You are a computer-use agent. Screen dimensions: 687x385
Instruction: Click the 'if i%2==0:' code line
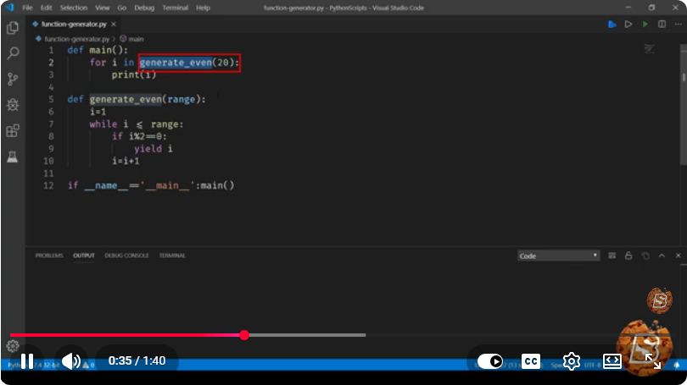(139, 136)
